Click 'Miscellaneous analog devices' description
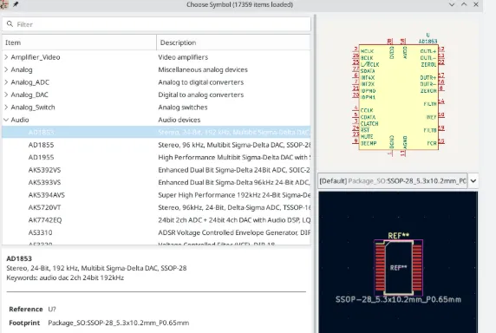Viewport: 496px width, 333px height. 203,69
